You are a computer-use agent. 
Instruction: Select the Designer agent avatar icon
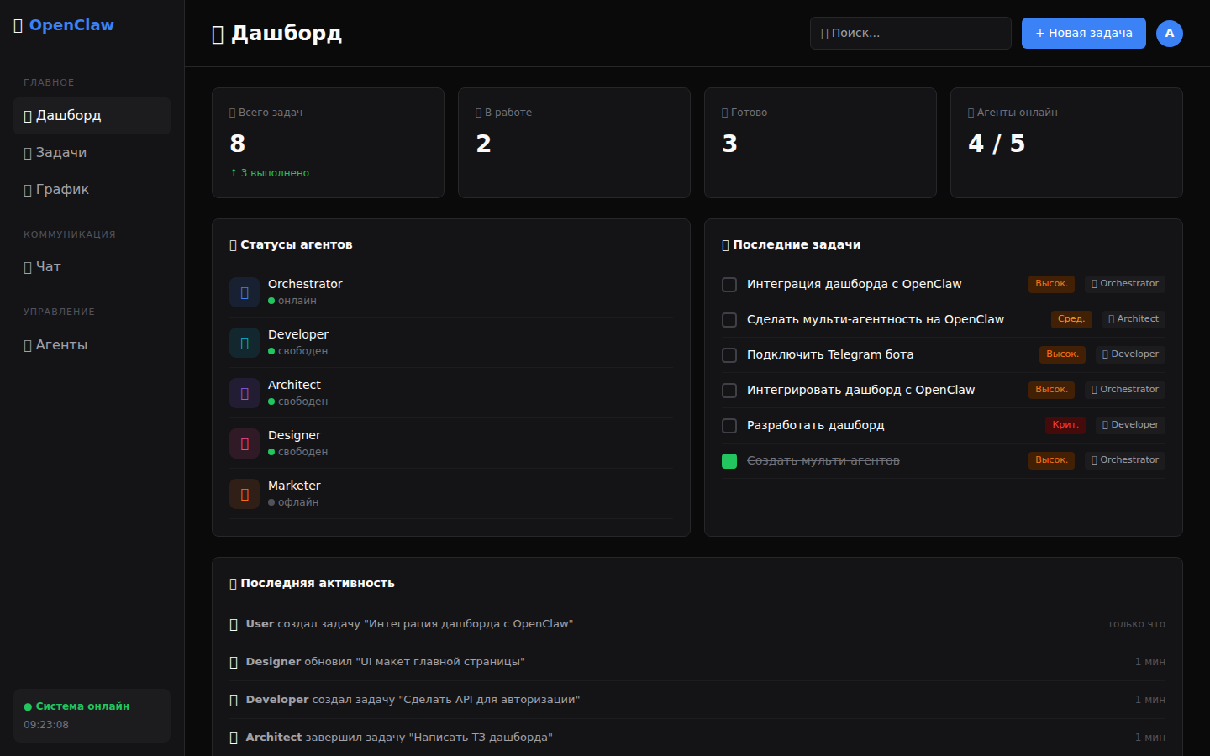[x=245, y=444]
